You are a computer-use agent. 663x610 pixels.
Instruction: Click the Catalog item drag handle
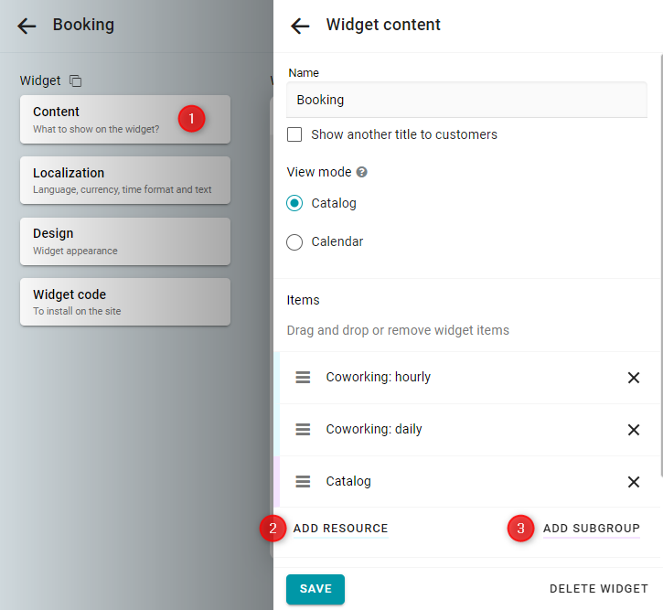click(x=303, y=481)
